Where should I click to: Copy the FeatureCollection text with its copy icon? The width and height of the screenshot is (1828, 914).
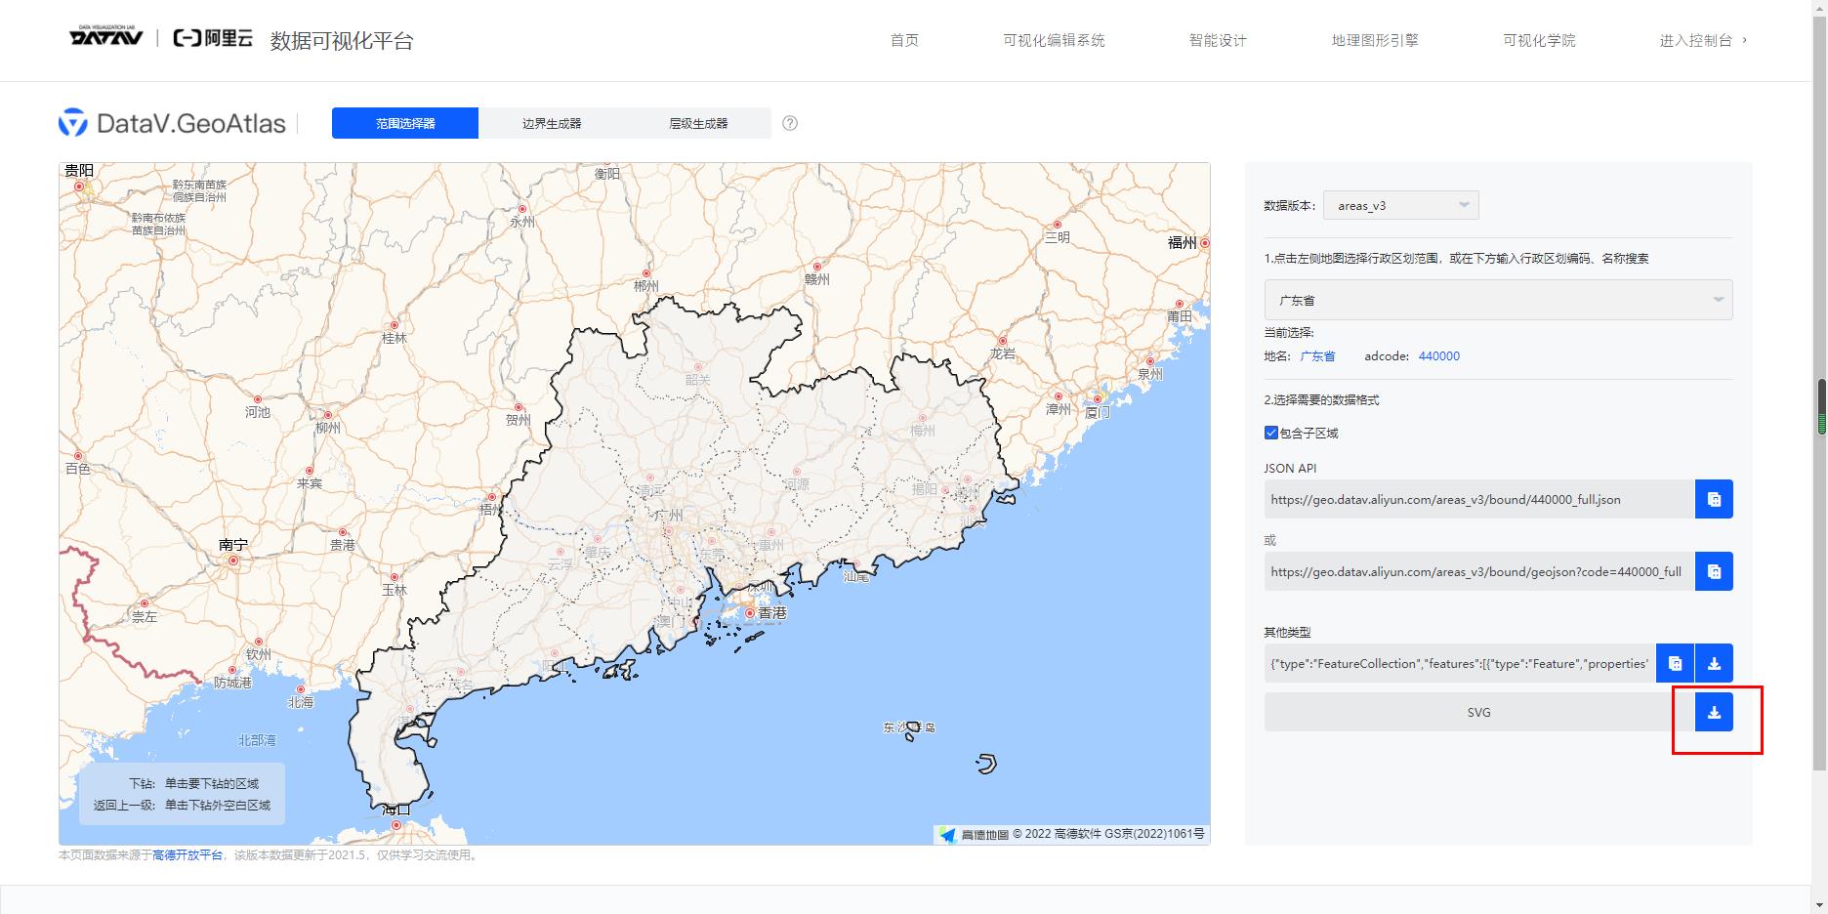pos(1676,662)
